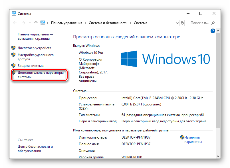The height and width of the screenshot is (168, 230).
Task: Click heading 'Просмотр основных сведений о вашем компьютере'
Action: pos(126,37)
